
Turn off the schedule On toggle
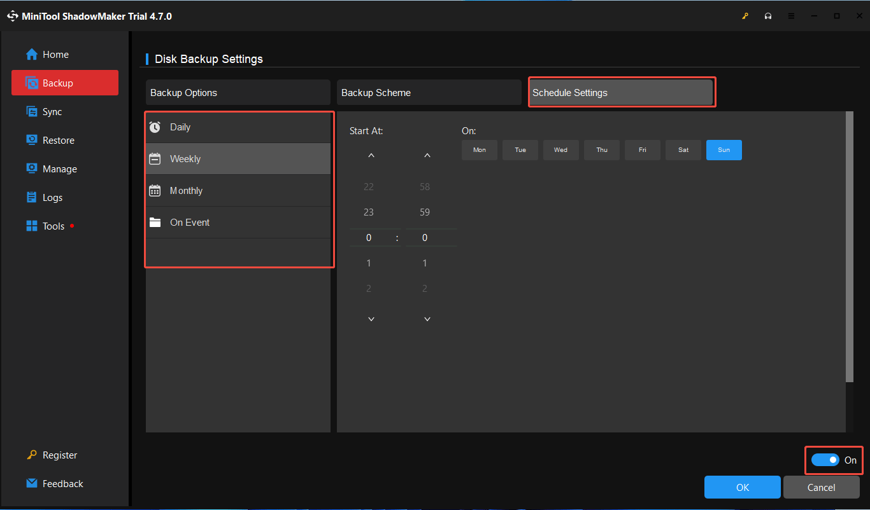point(826,460)
